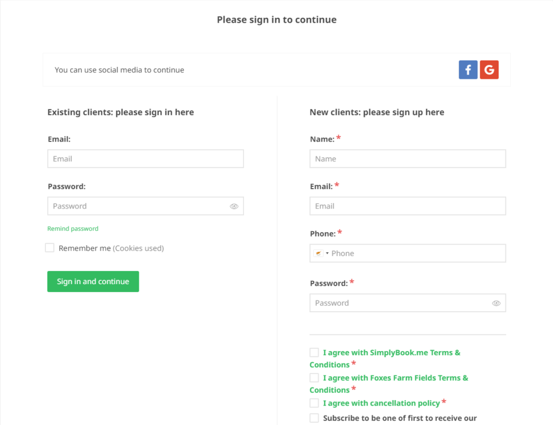The width and height of the screenshot is (553, 425).
Task: Accept the Foxes Farm Fields Terms checkbox
Action: coord(314,377)
